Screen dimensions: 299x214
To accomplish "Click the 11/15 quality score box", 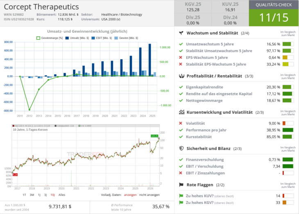I will 274,18.
